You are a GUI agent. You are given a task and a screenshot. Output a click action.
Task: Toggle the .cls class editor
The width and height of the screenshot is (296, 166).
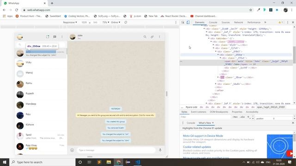[242, 117]
